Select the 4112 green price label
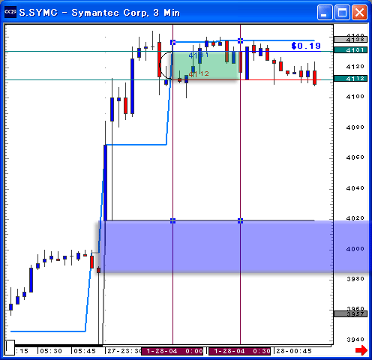 point(351,79)
